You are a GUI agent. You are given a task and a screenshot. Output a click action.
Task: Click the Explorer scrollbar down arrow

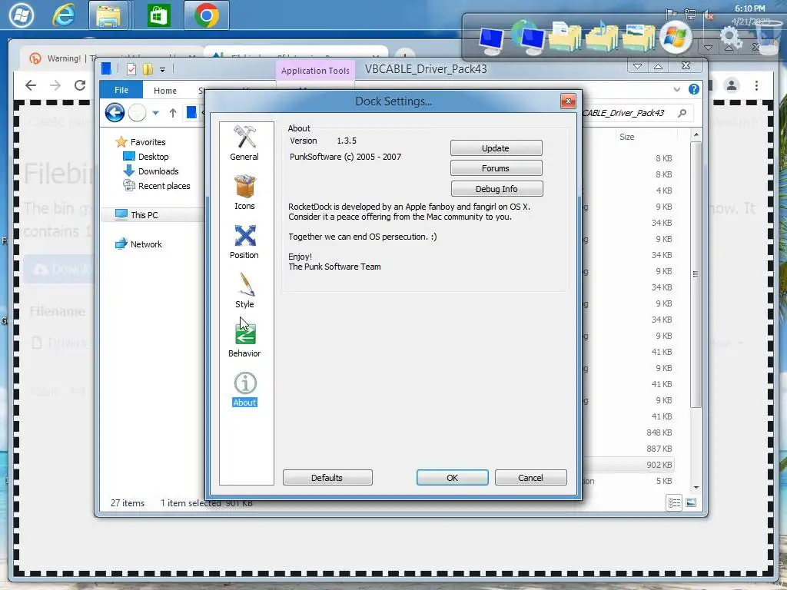[696, 488]
